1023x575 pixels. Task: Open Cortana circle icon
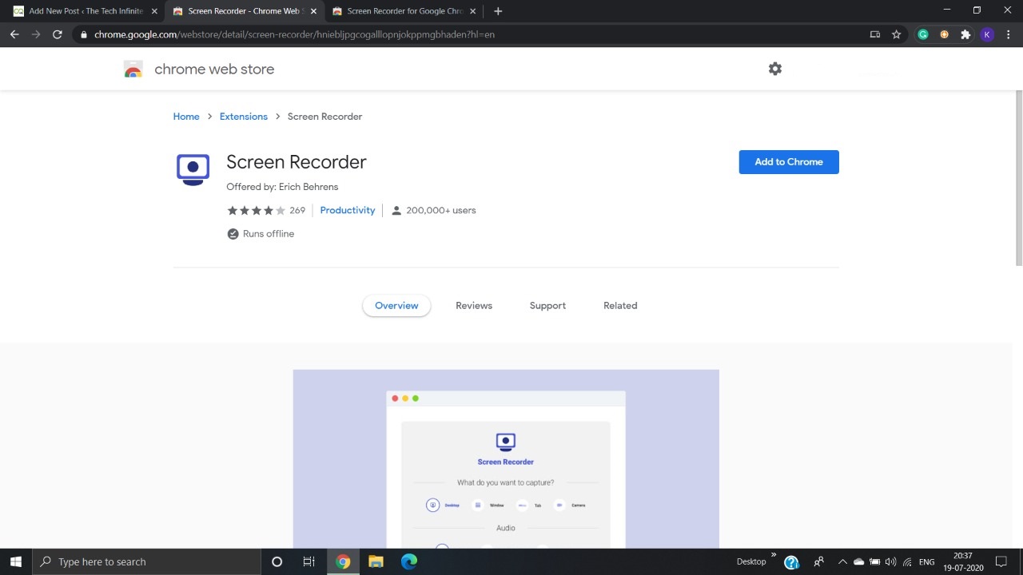pos(277,561)
